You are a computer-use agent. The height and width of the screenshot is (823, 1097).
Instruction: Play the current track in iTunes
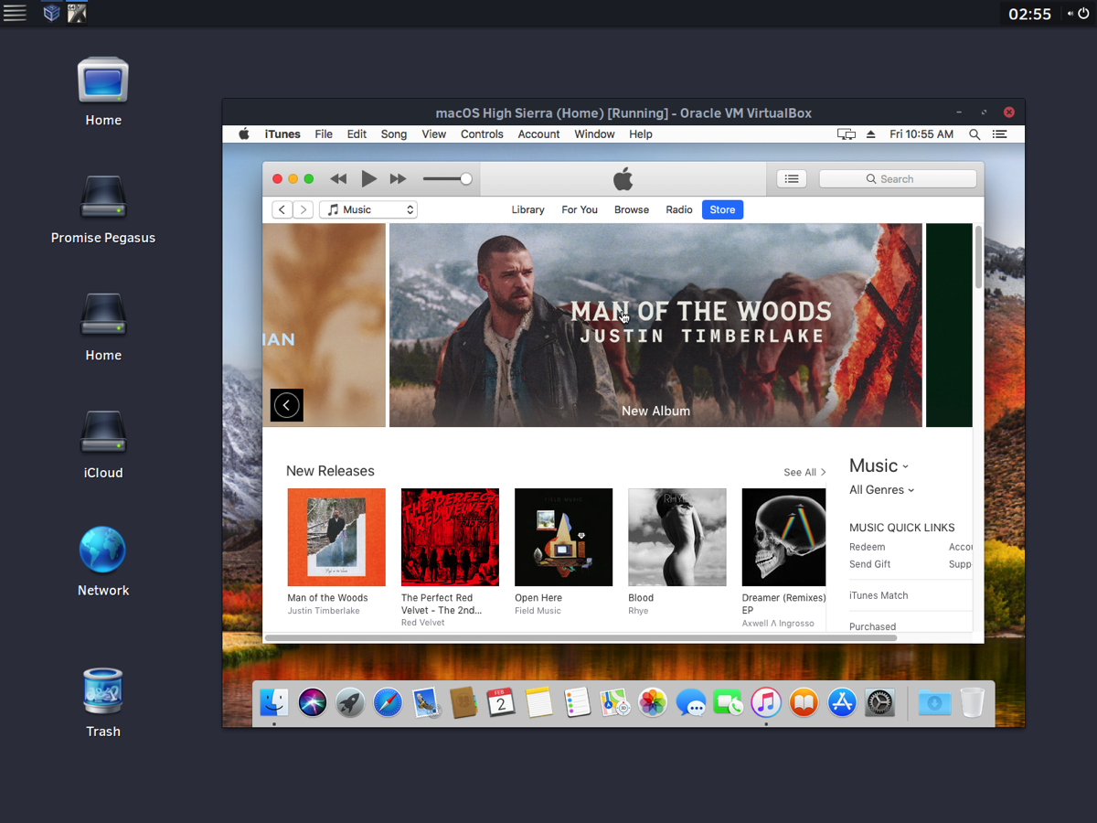(368, 179)
